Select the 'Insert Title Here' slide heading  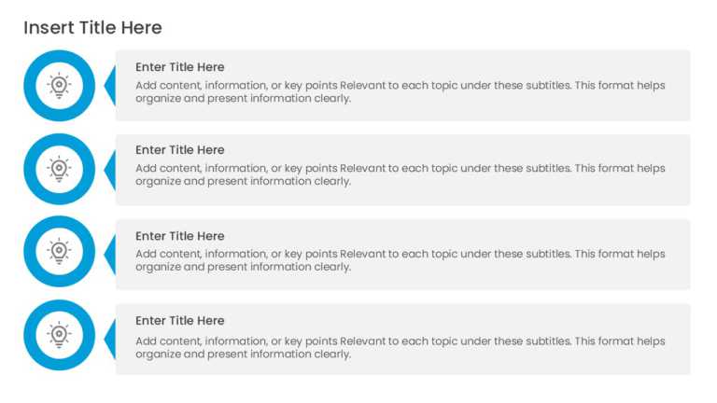pos(92,28)
